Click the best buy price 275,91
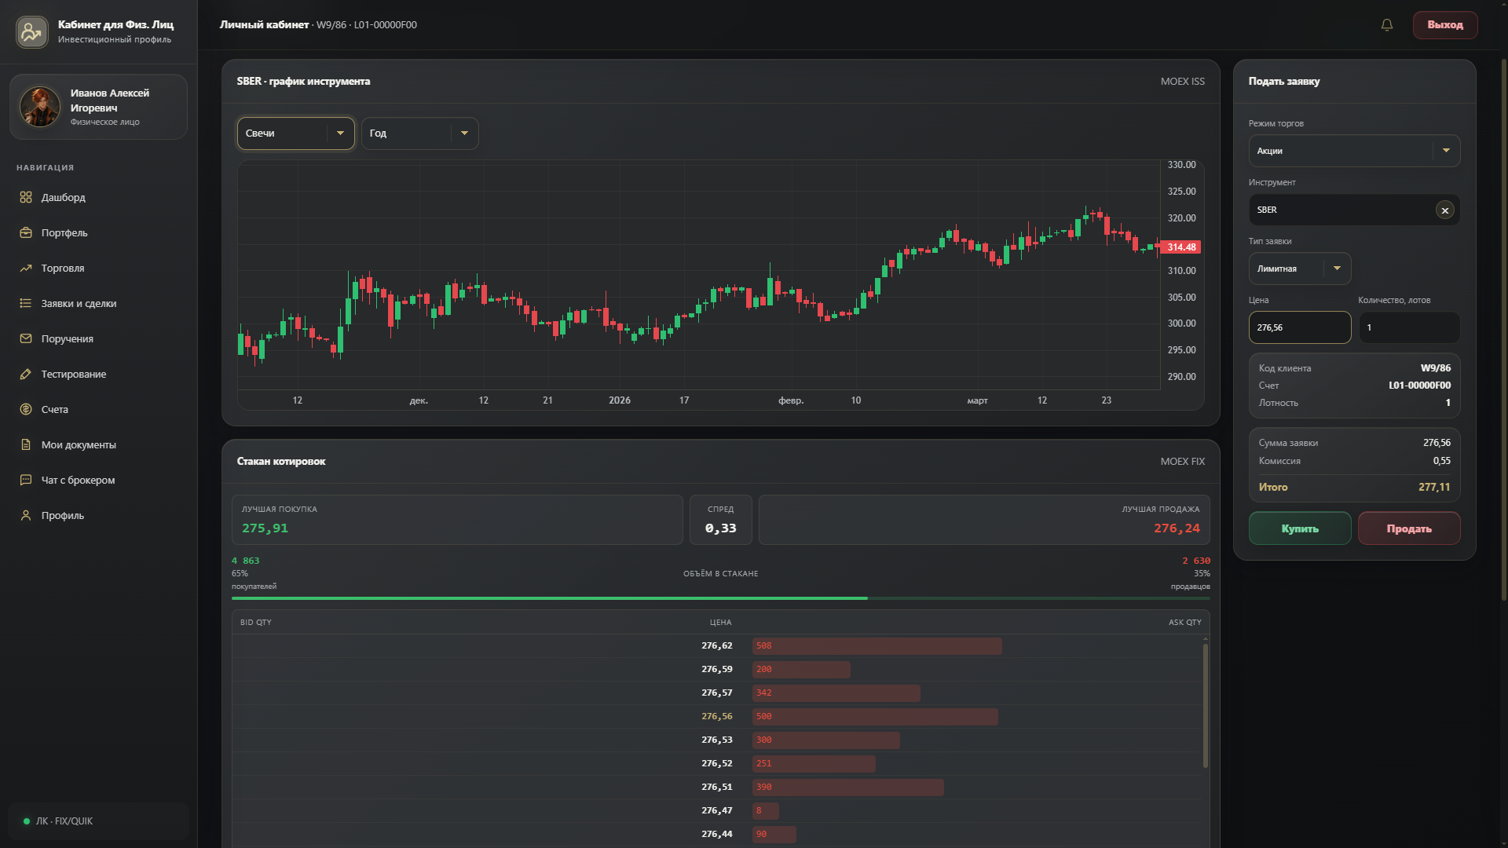The image size is (1508, 848). (265, 528)
